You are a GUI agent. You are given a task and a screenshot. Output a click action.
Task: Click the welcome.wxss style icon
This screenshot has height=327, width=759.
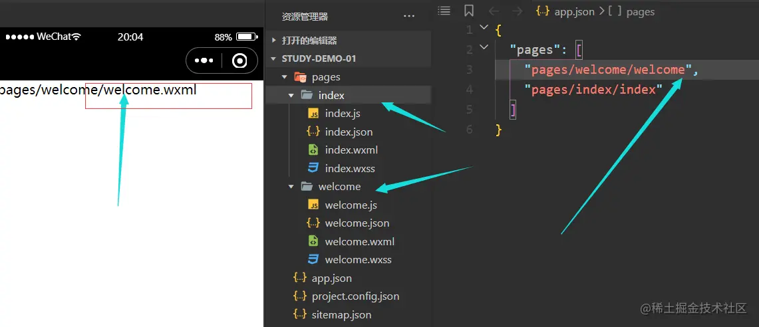pyautogui.click(x=313, y=260)
